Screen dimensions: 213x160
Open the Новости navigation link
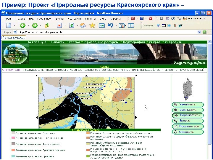(58, 42)
